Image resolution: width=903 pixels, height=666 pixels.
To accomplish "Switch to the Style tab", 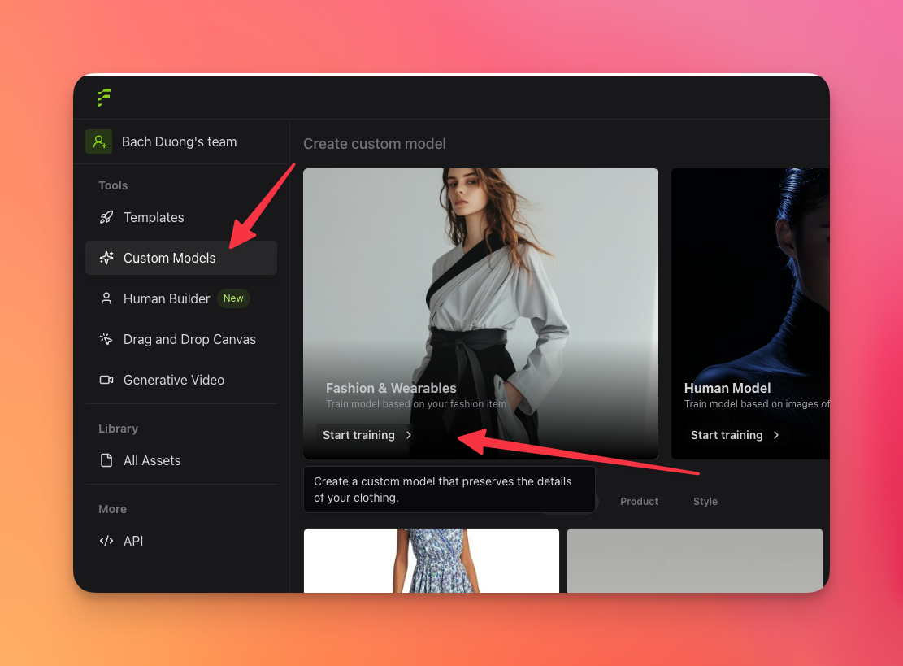I will (x=705, y=502).
